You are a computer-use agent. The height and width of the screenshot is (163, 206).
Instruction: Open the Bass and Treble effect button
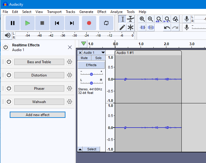click(39, 62)
